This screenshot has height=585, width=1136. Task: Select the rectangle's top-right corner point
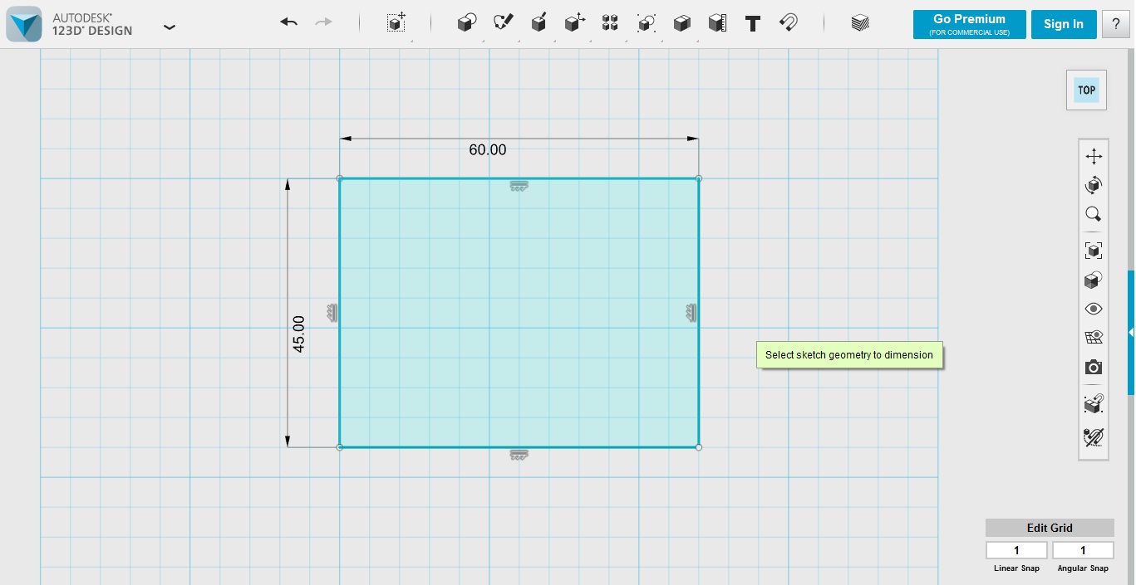coord(699,178)
